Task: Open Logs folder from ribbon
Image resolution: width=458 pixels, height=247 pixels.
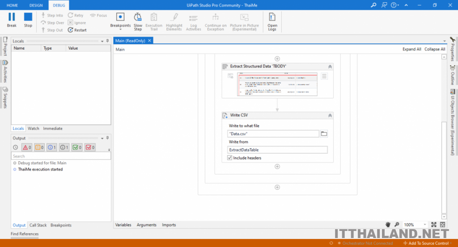Action: pos(272,21)
